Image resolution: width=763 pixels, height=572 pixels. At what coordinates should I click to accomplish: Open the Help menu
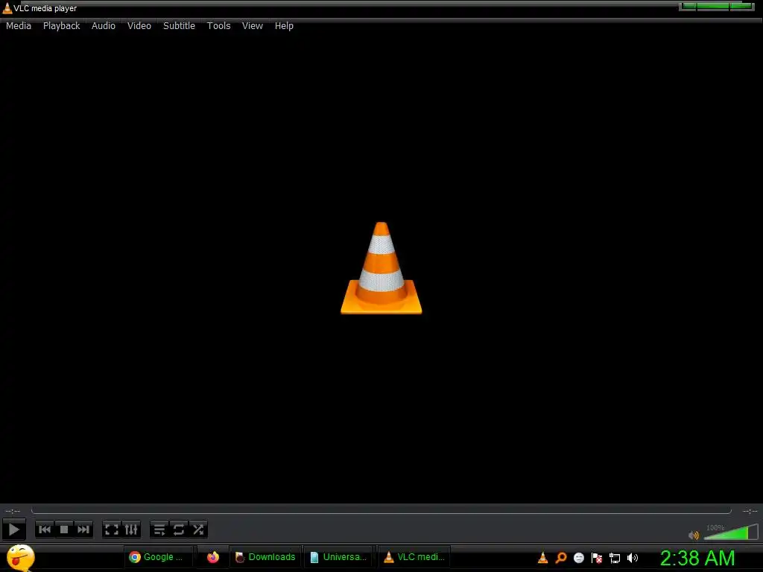(x=284, y=26)
